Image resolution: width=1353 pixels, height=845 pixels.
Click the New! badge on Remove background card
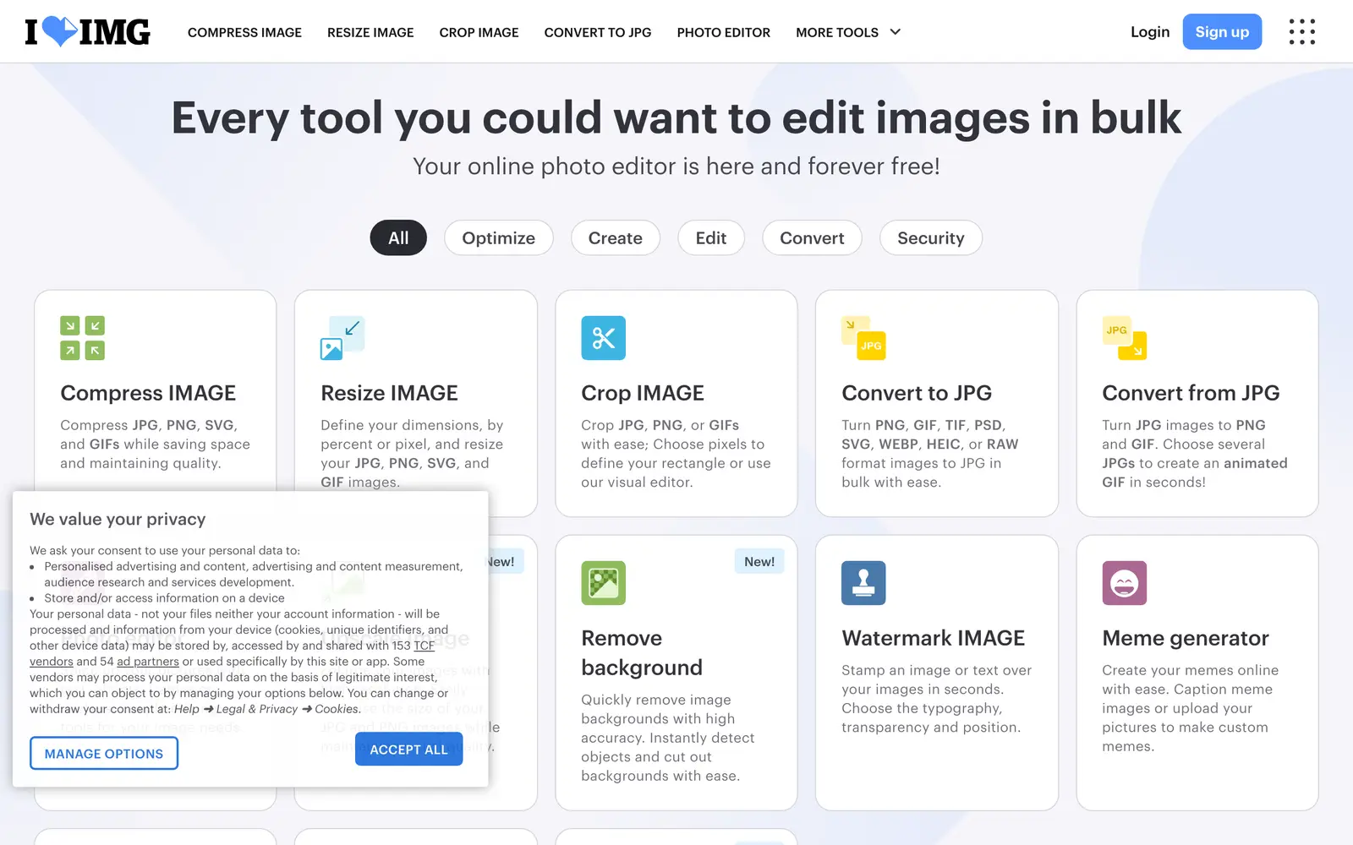tap(759, 562)
